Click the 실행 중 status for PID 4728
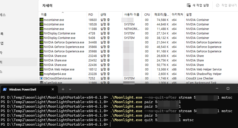 [x=105, y=33]
